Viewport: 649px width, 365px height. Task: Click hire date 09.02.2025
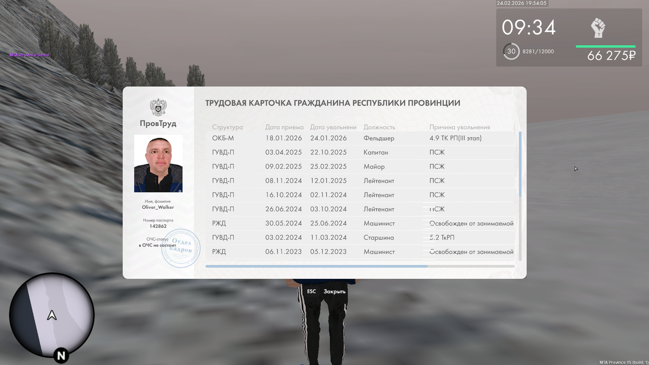(x=283, y=167)
